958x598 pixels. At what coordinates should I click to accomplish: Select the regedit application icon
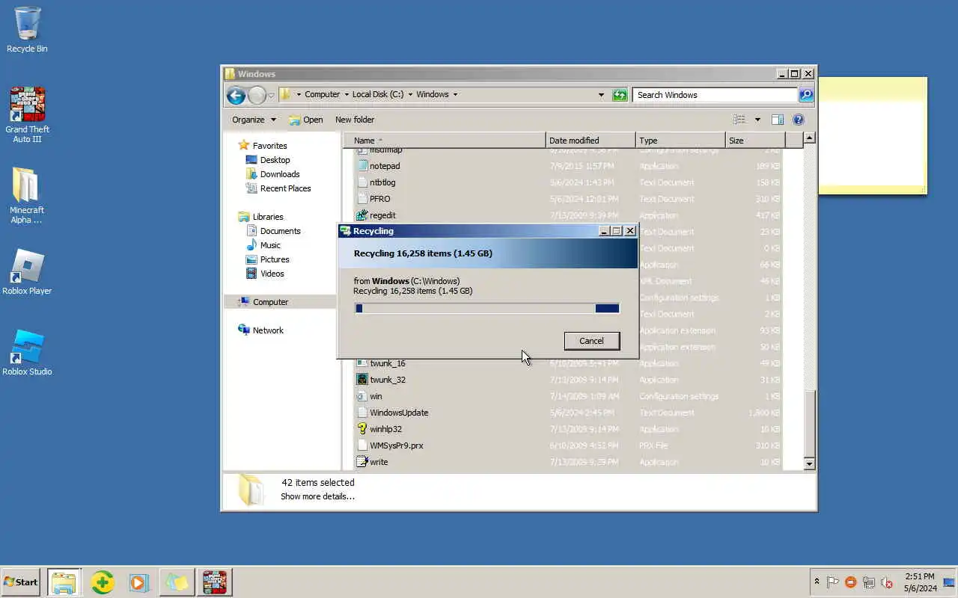[x=362, y=215]
